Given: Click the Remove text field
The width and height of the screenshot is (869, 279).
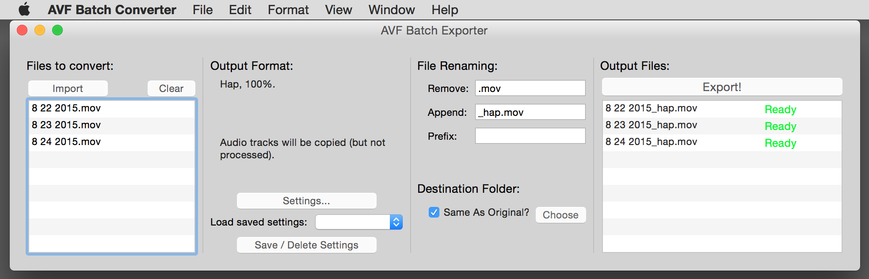Looking at the screenshot, I should pos(530,88).
